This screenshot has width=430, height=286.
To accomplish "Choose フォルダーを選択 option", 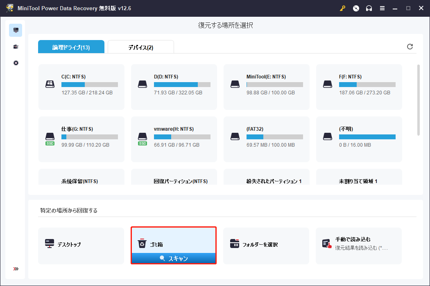I will coord(266,245).
